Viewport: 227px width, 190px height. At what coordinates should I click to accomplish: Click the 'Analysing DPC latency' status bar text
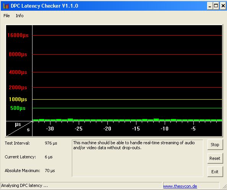pyautogui.click(x=24, y=185)
